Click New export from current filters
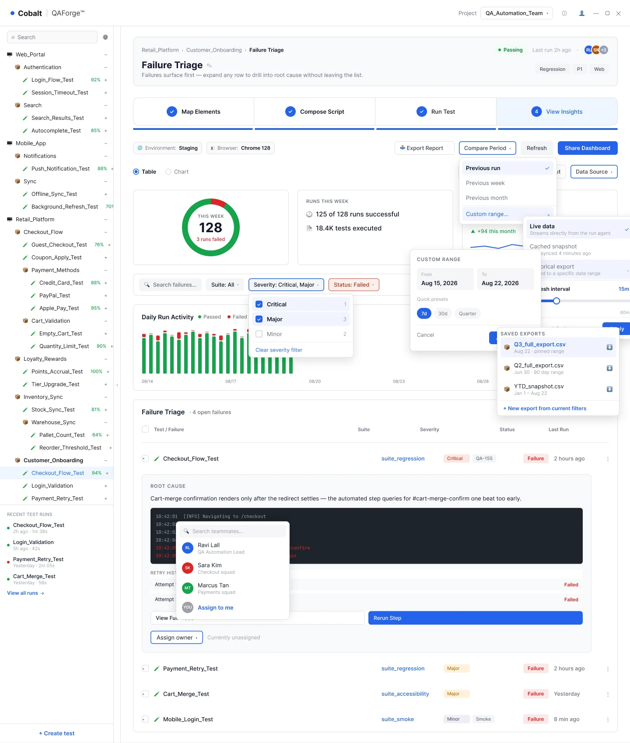 545,408
